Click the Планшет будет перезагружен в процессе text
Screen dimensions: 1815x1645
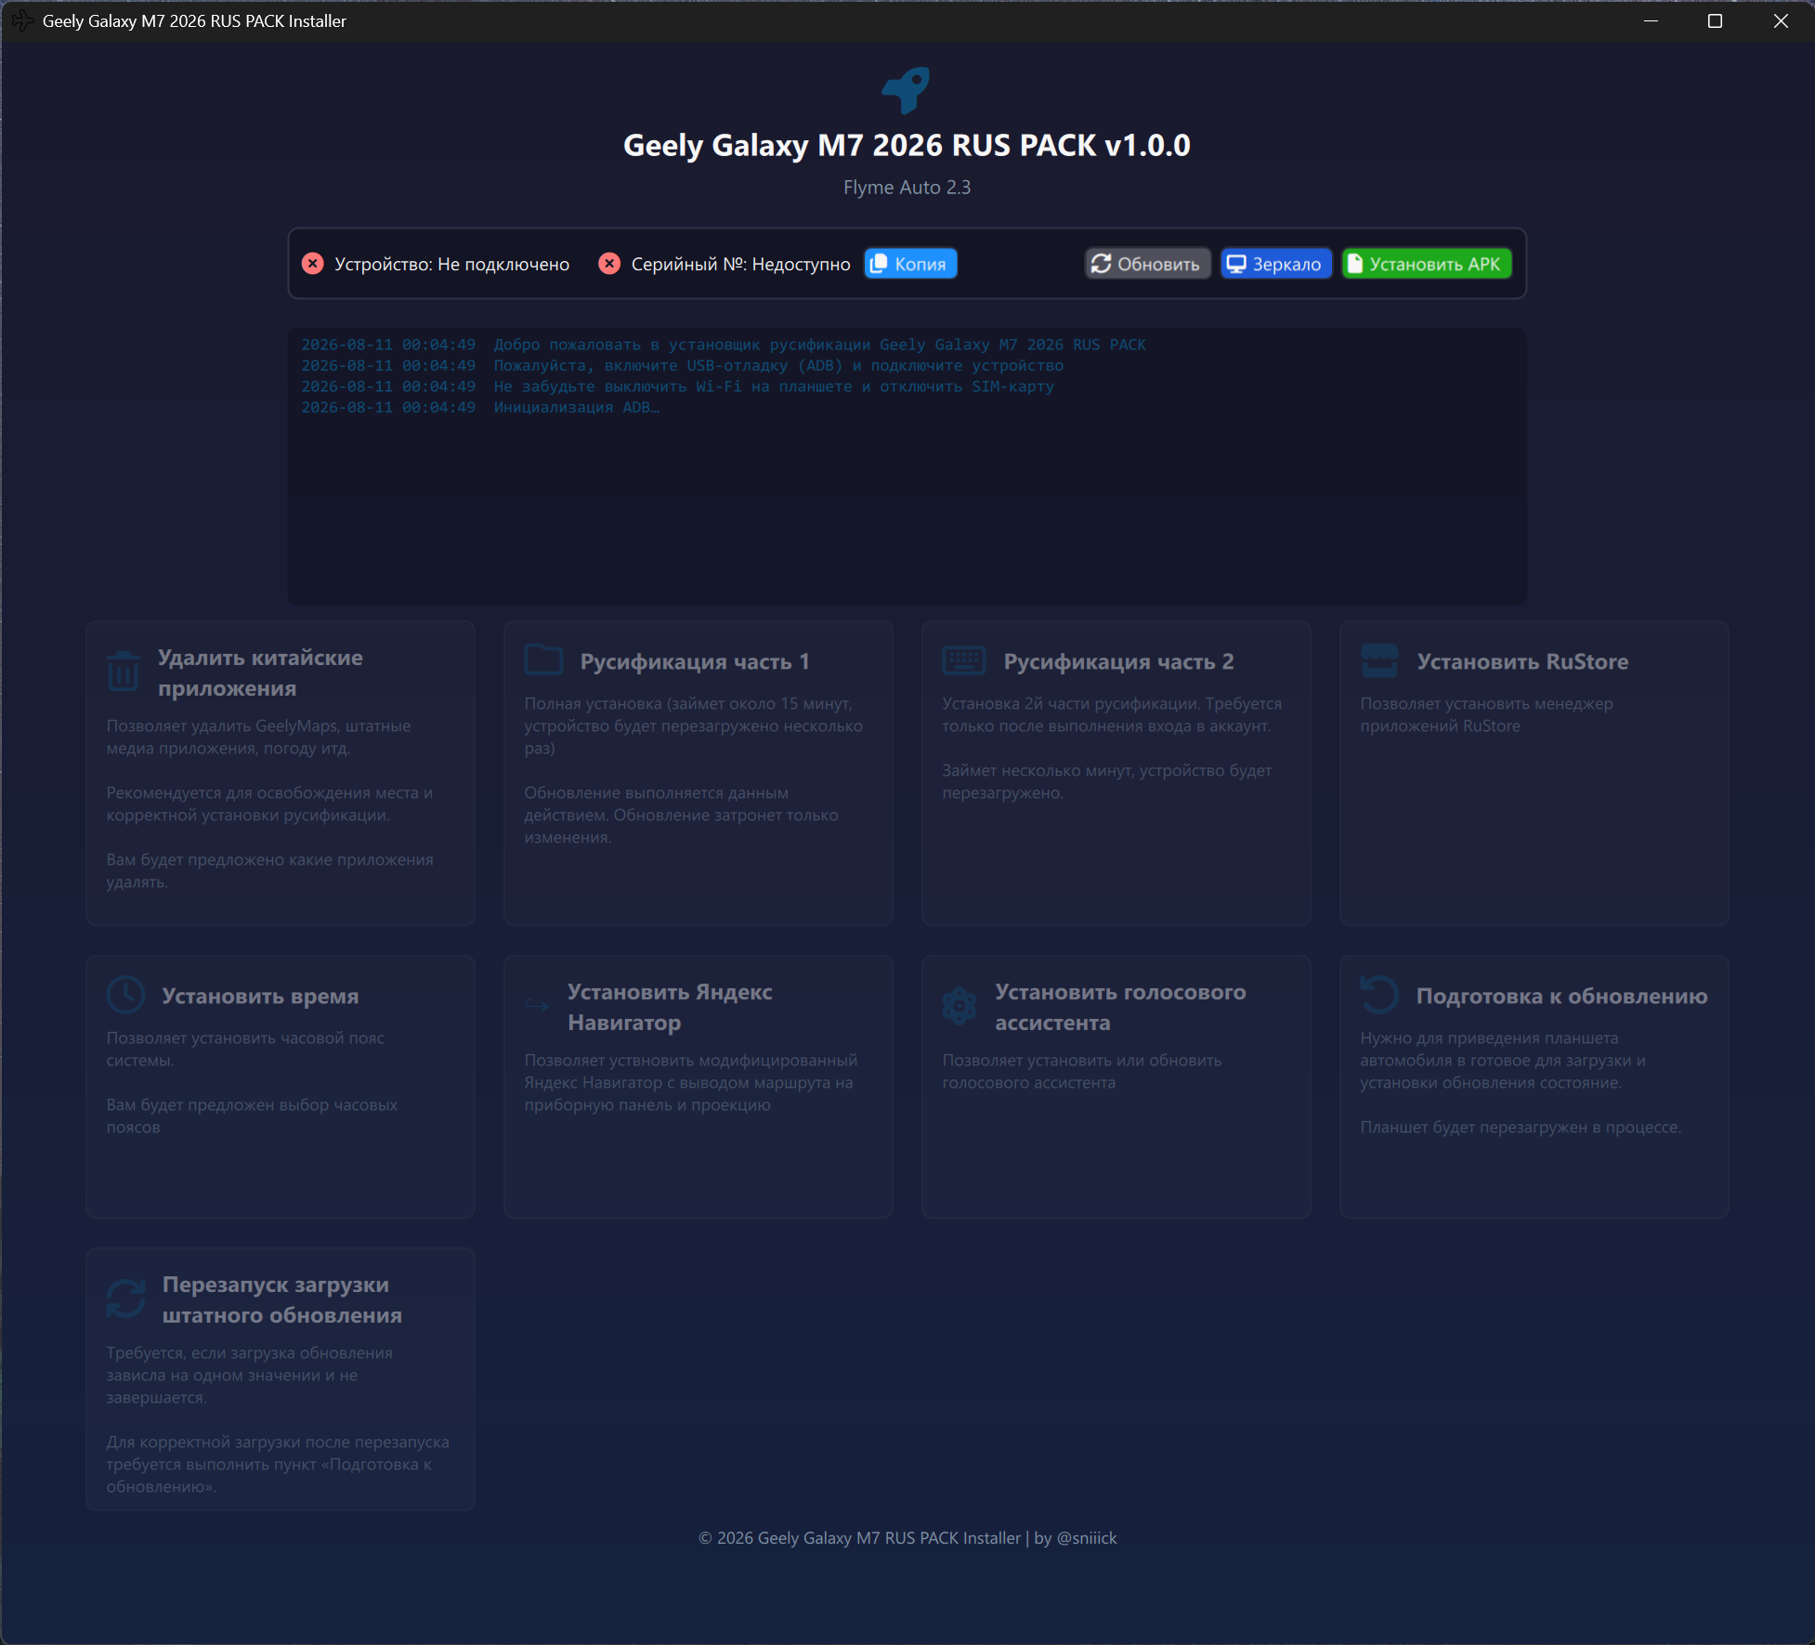click(1521, 1127)
